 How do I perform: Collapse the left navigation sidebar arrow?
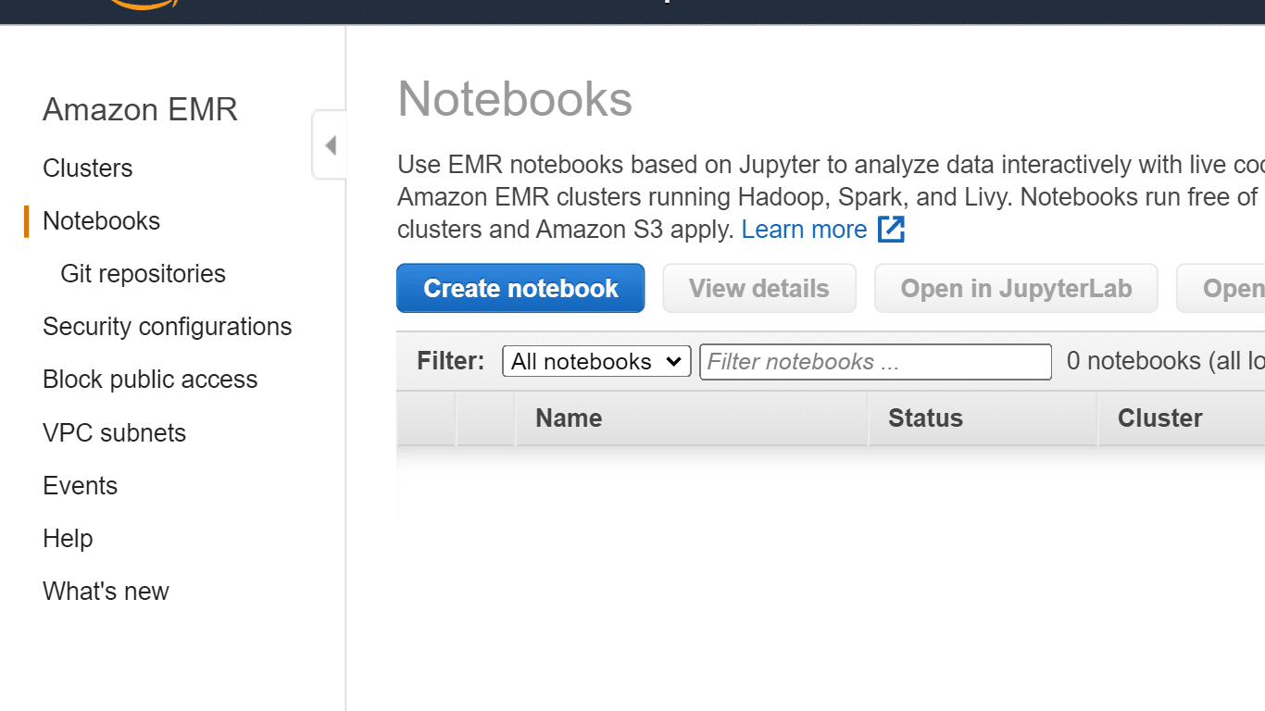point(329,144)
